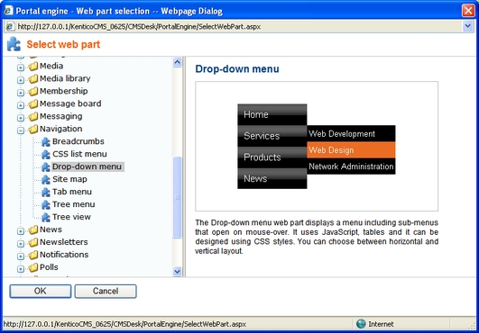Select the Drop-down menu tree item
Screen dimensions: 479x333
tap(87, 166)
